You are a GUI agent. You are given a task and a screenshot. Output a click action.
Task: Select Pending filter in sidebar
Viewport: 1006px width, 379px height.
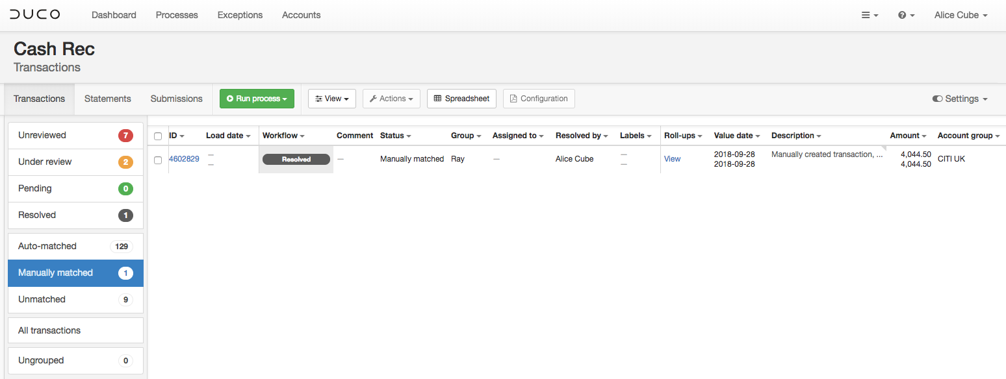75,189
